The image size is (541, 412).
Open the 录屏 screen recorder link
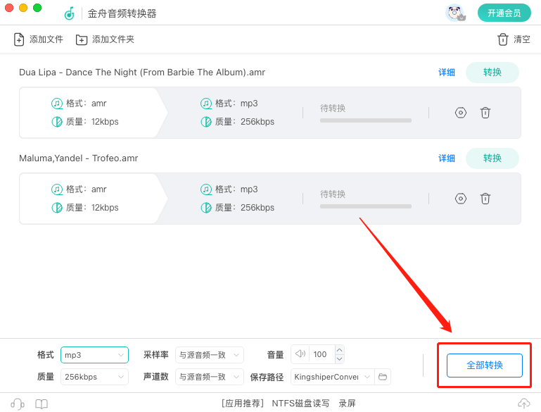coord(347,404)
